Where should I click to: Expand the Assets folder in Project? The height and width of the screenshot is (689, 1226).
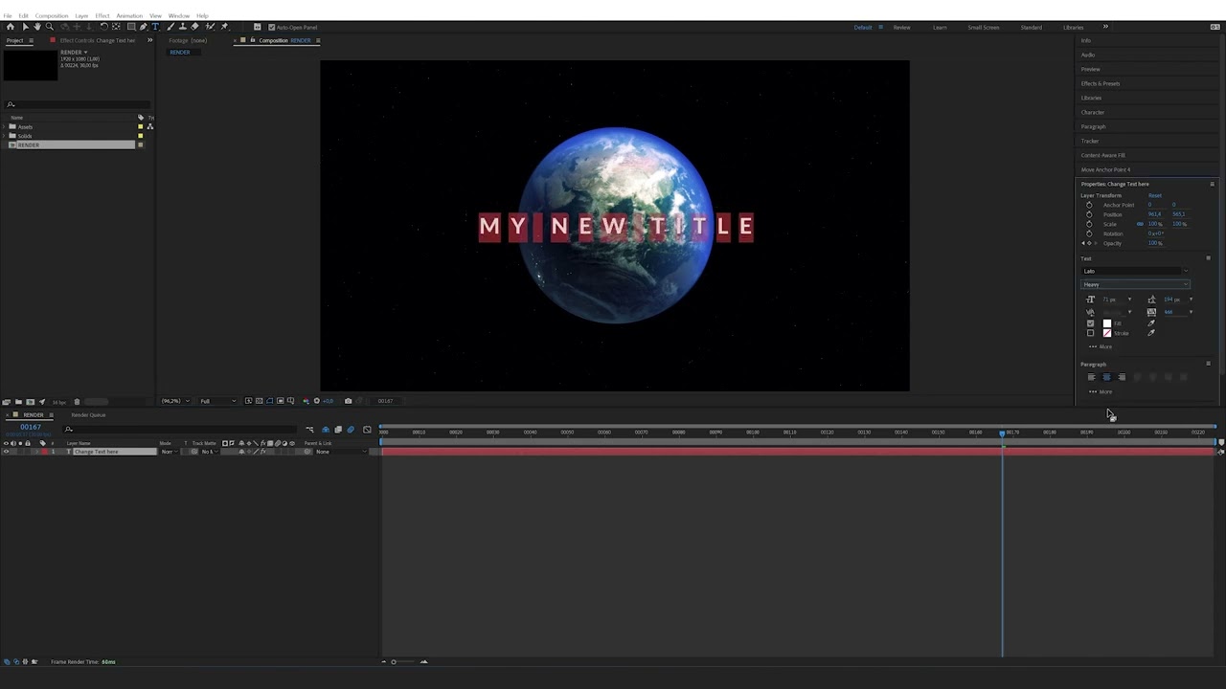point(5,127)
